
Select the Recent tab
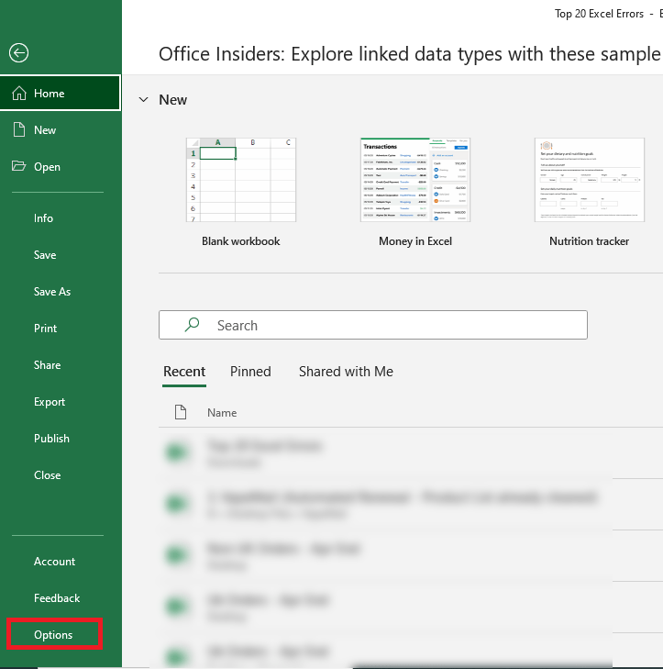coord(184,372)
